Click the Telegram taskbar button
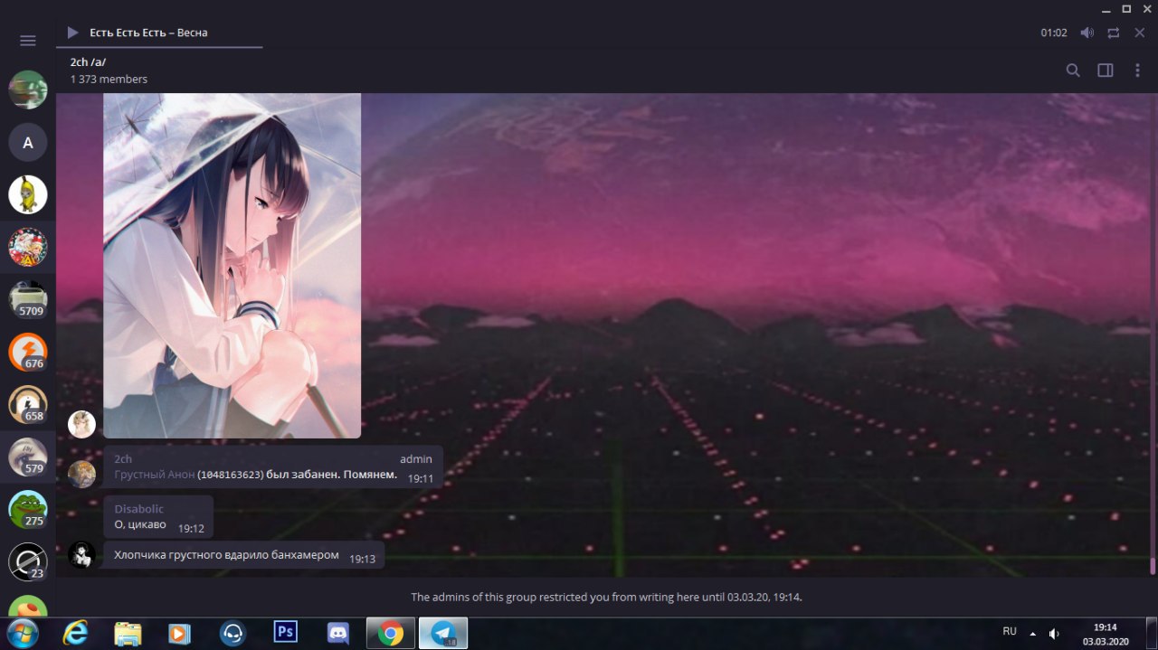This screenshot has height=650, width=1158. [443, 633]
